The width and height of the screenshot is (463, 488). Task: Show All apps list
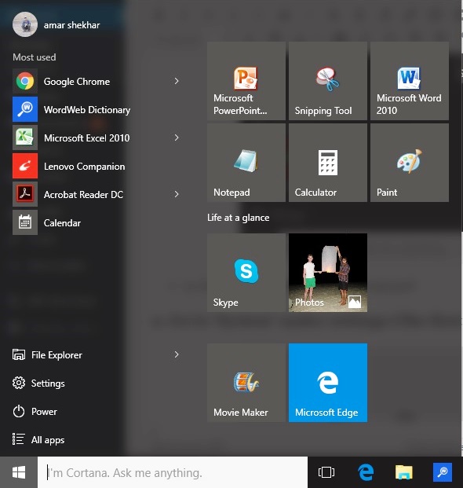pos(38,440)
